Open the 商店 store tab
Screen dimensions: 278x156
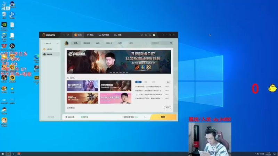point(90,35)
